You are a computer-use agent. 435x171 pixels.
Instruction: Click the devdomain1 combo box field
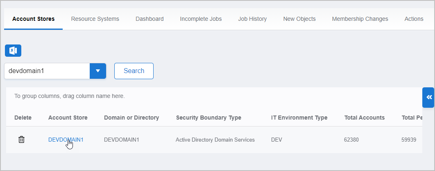[47, 71]
